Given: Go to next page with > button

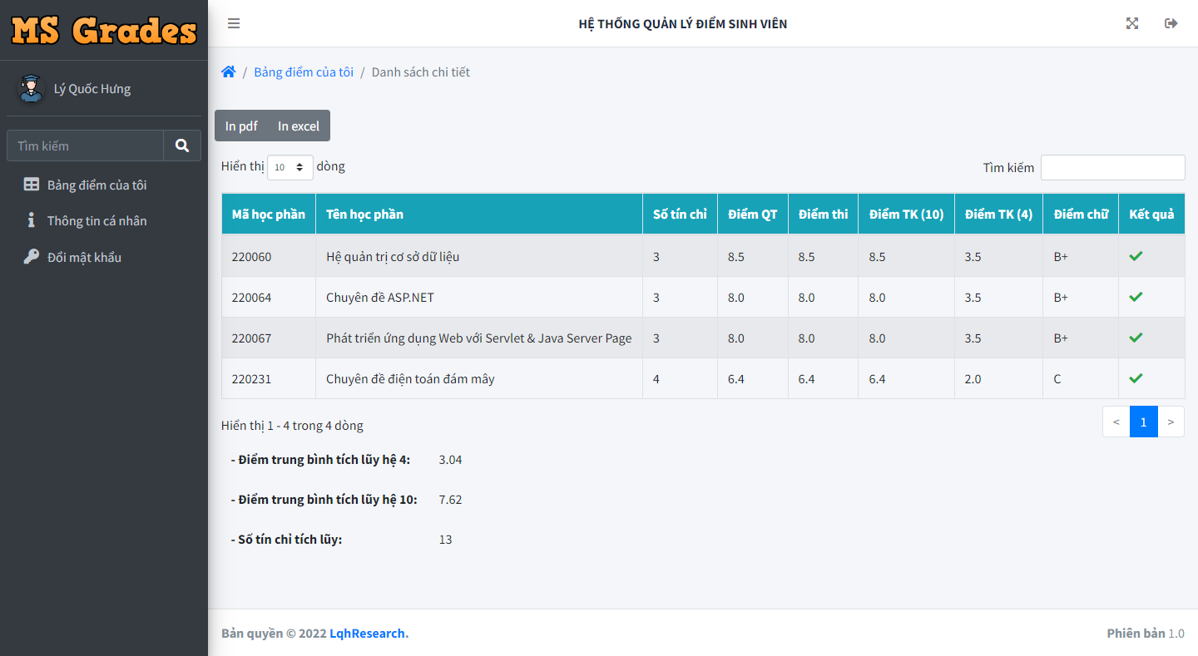Looking at the screenshot, I should tap(1171, 422).
